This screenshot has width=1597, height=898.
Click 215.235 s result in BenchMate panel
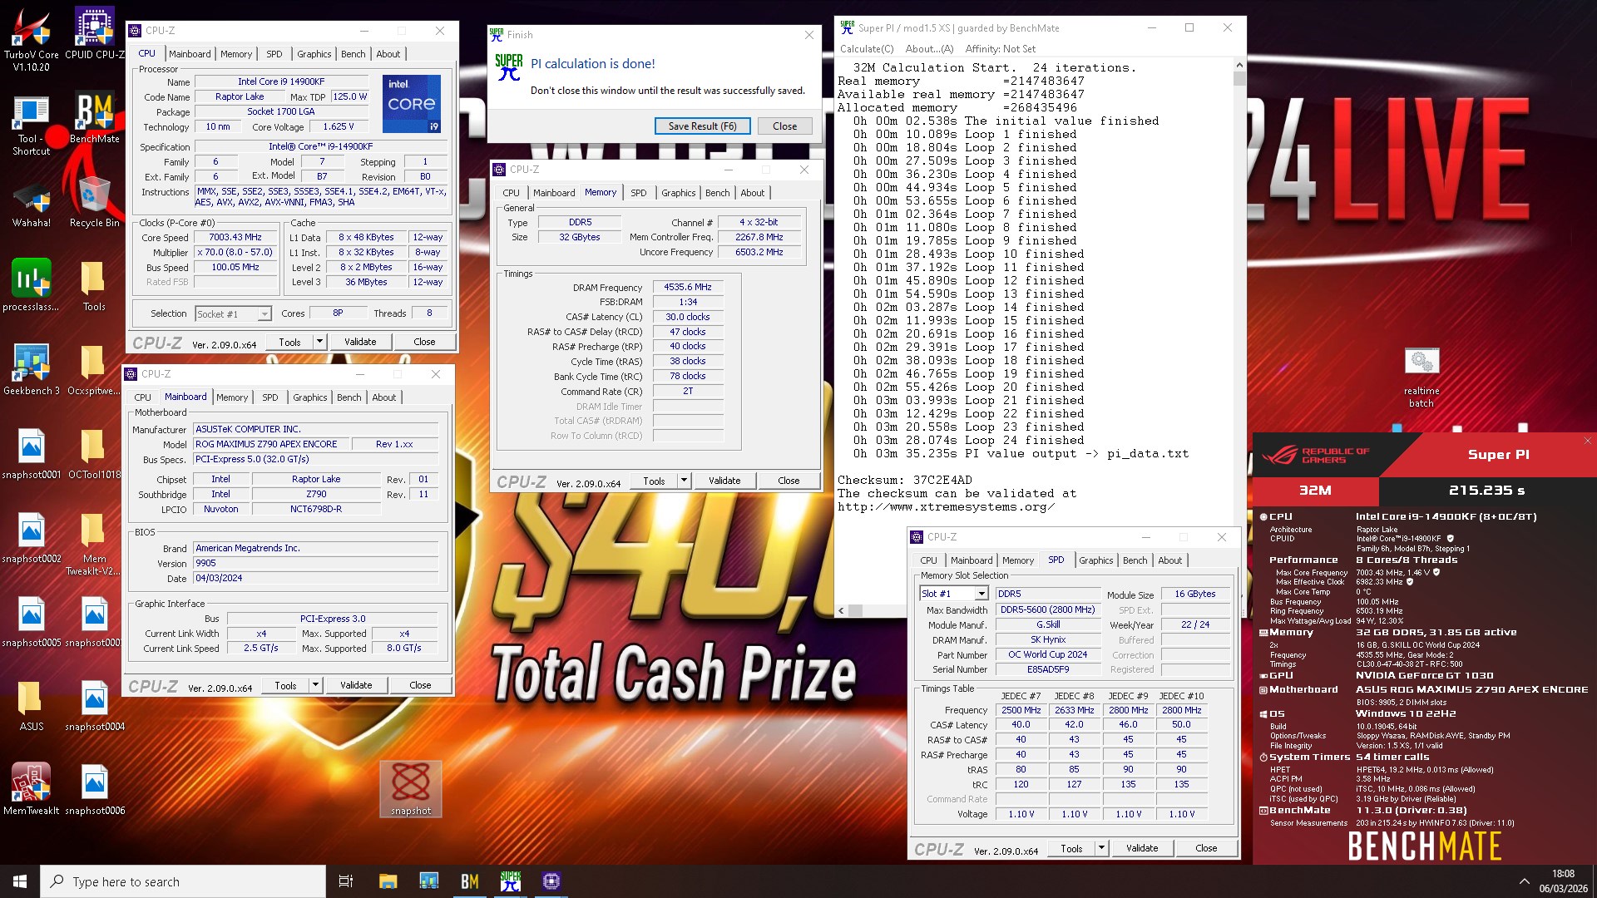coord(1486,491)
